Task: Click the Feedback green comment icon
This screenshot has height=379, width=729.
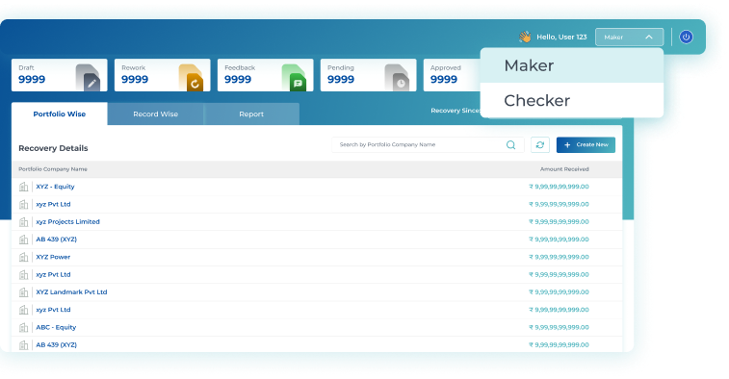Action: tap(294, 77)
